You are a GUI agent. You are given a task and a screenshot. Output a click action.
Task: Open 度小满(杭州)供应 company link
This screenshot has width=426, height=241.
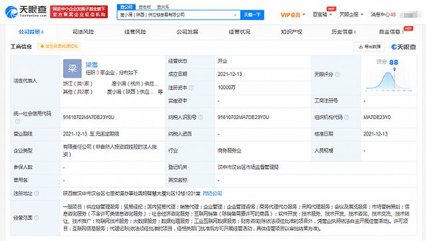pyautogui.click(x=135, y=84)
